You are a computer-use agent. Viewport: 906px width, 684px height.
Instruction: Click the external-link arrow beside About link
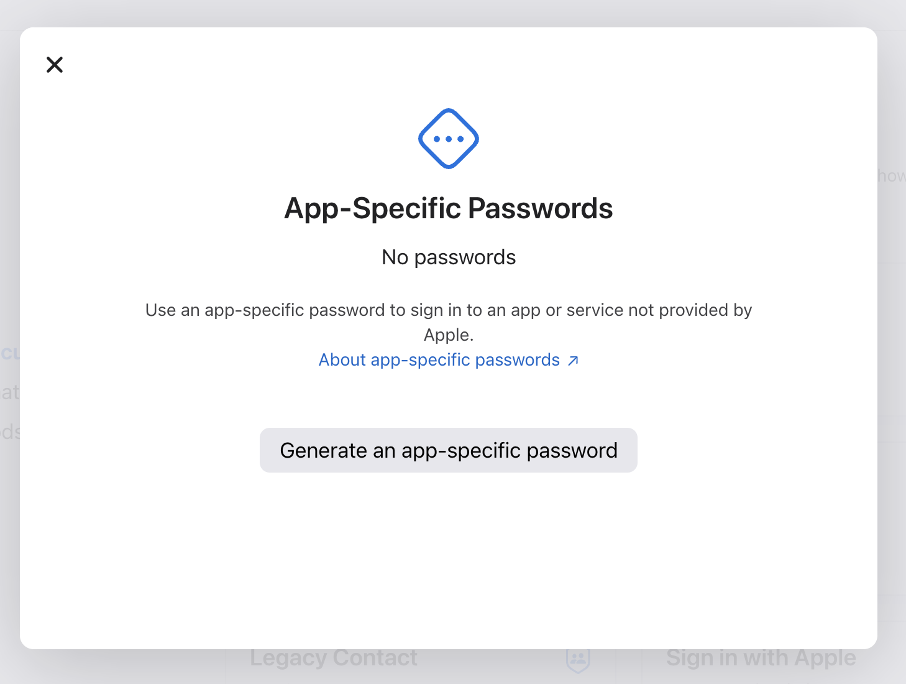pos(573,361)
